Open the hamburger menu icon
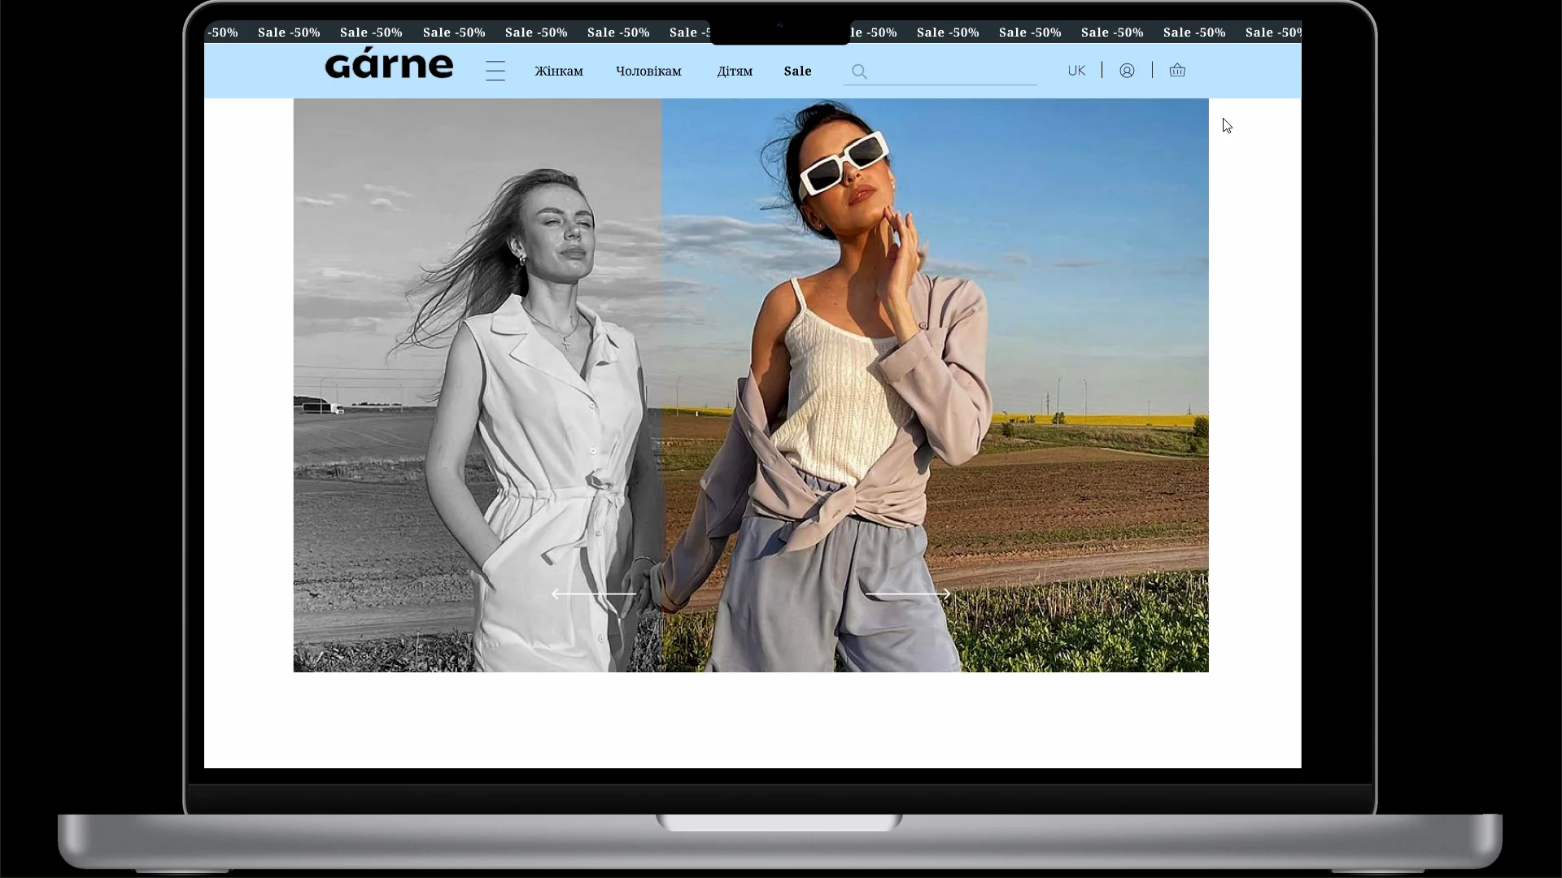Image resolution: width=1562 pixels, height=878 pixels. [495, 71]
